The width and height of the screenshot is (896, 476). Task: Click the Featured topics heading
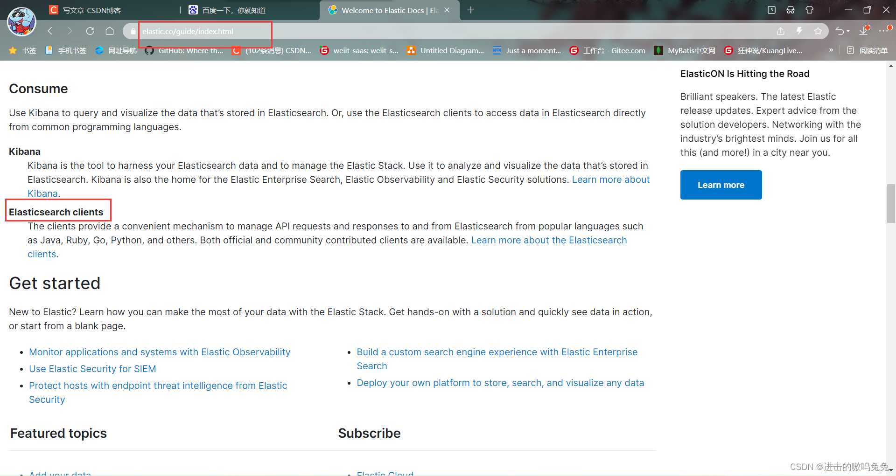tap(58, 433)
